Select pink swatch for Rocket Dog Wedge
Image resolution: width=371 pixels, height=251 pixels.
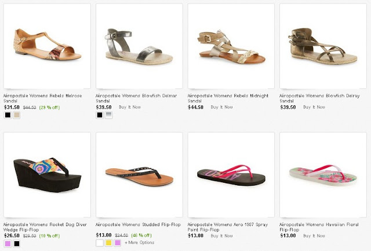click(x=8, y=243)
